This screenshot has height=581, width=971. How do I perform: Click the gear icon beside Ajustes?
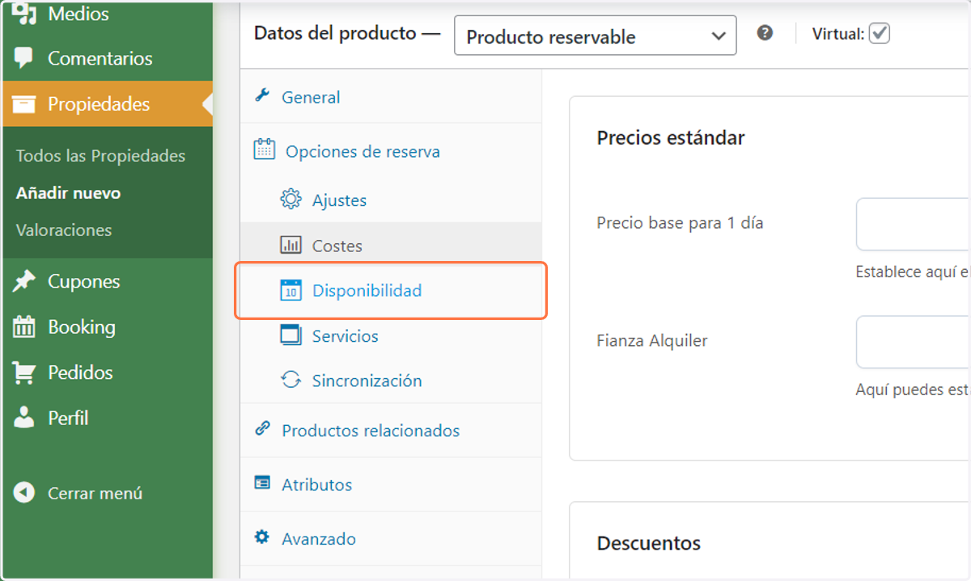tap(290, 200)
